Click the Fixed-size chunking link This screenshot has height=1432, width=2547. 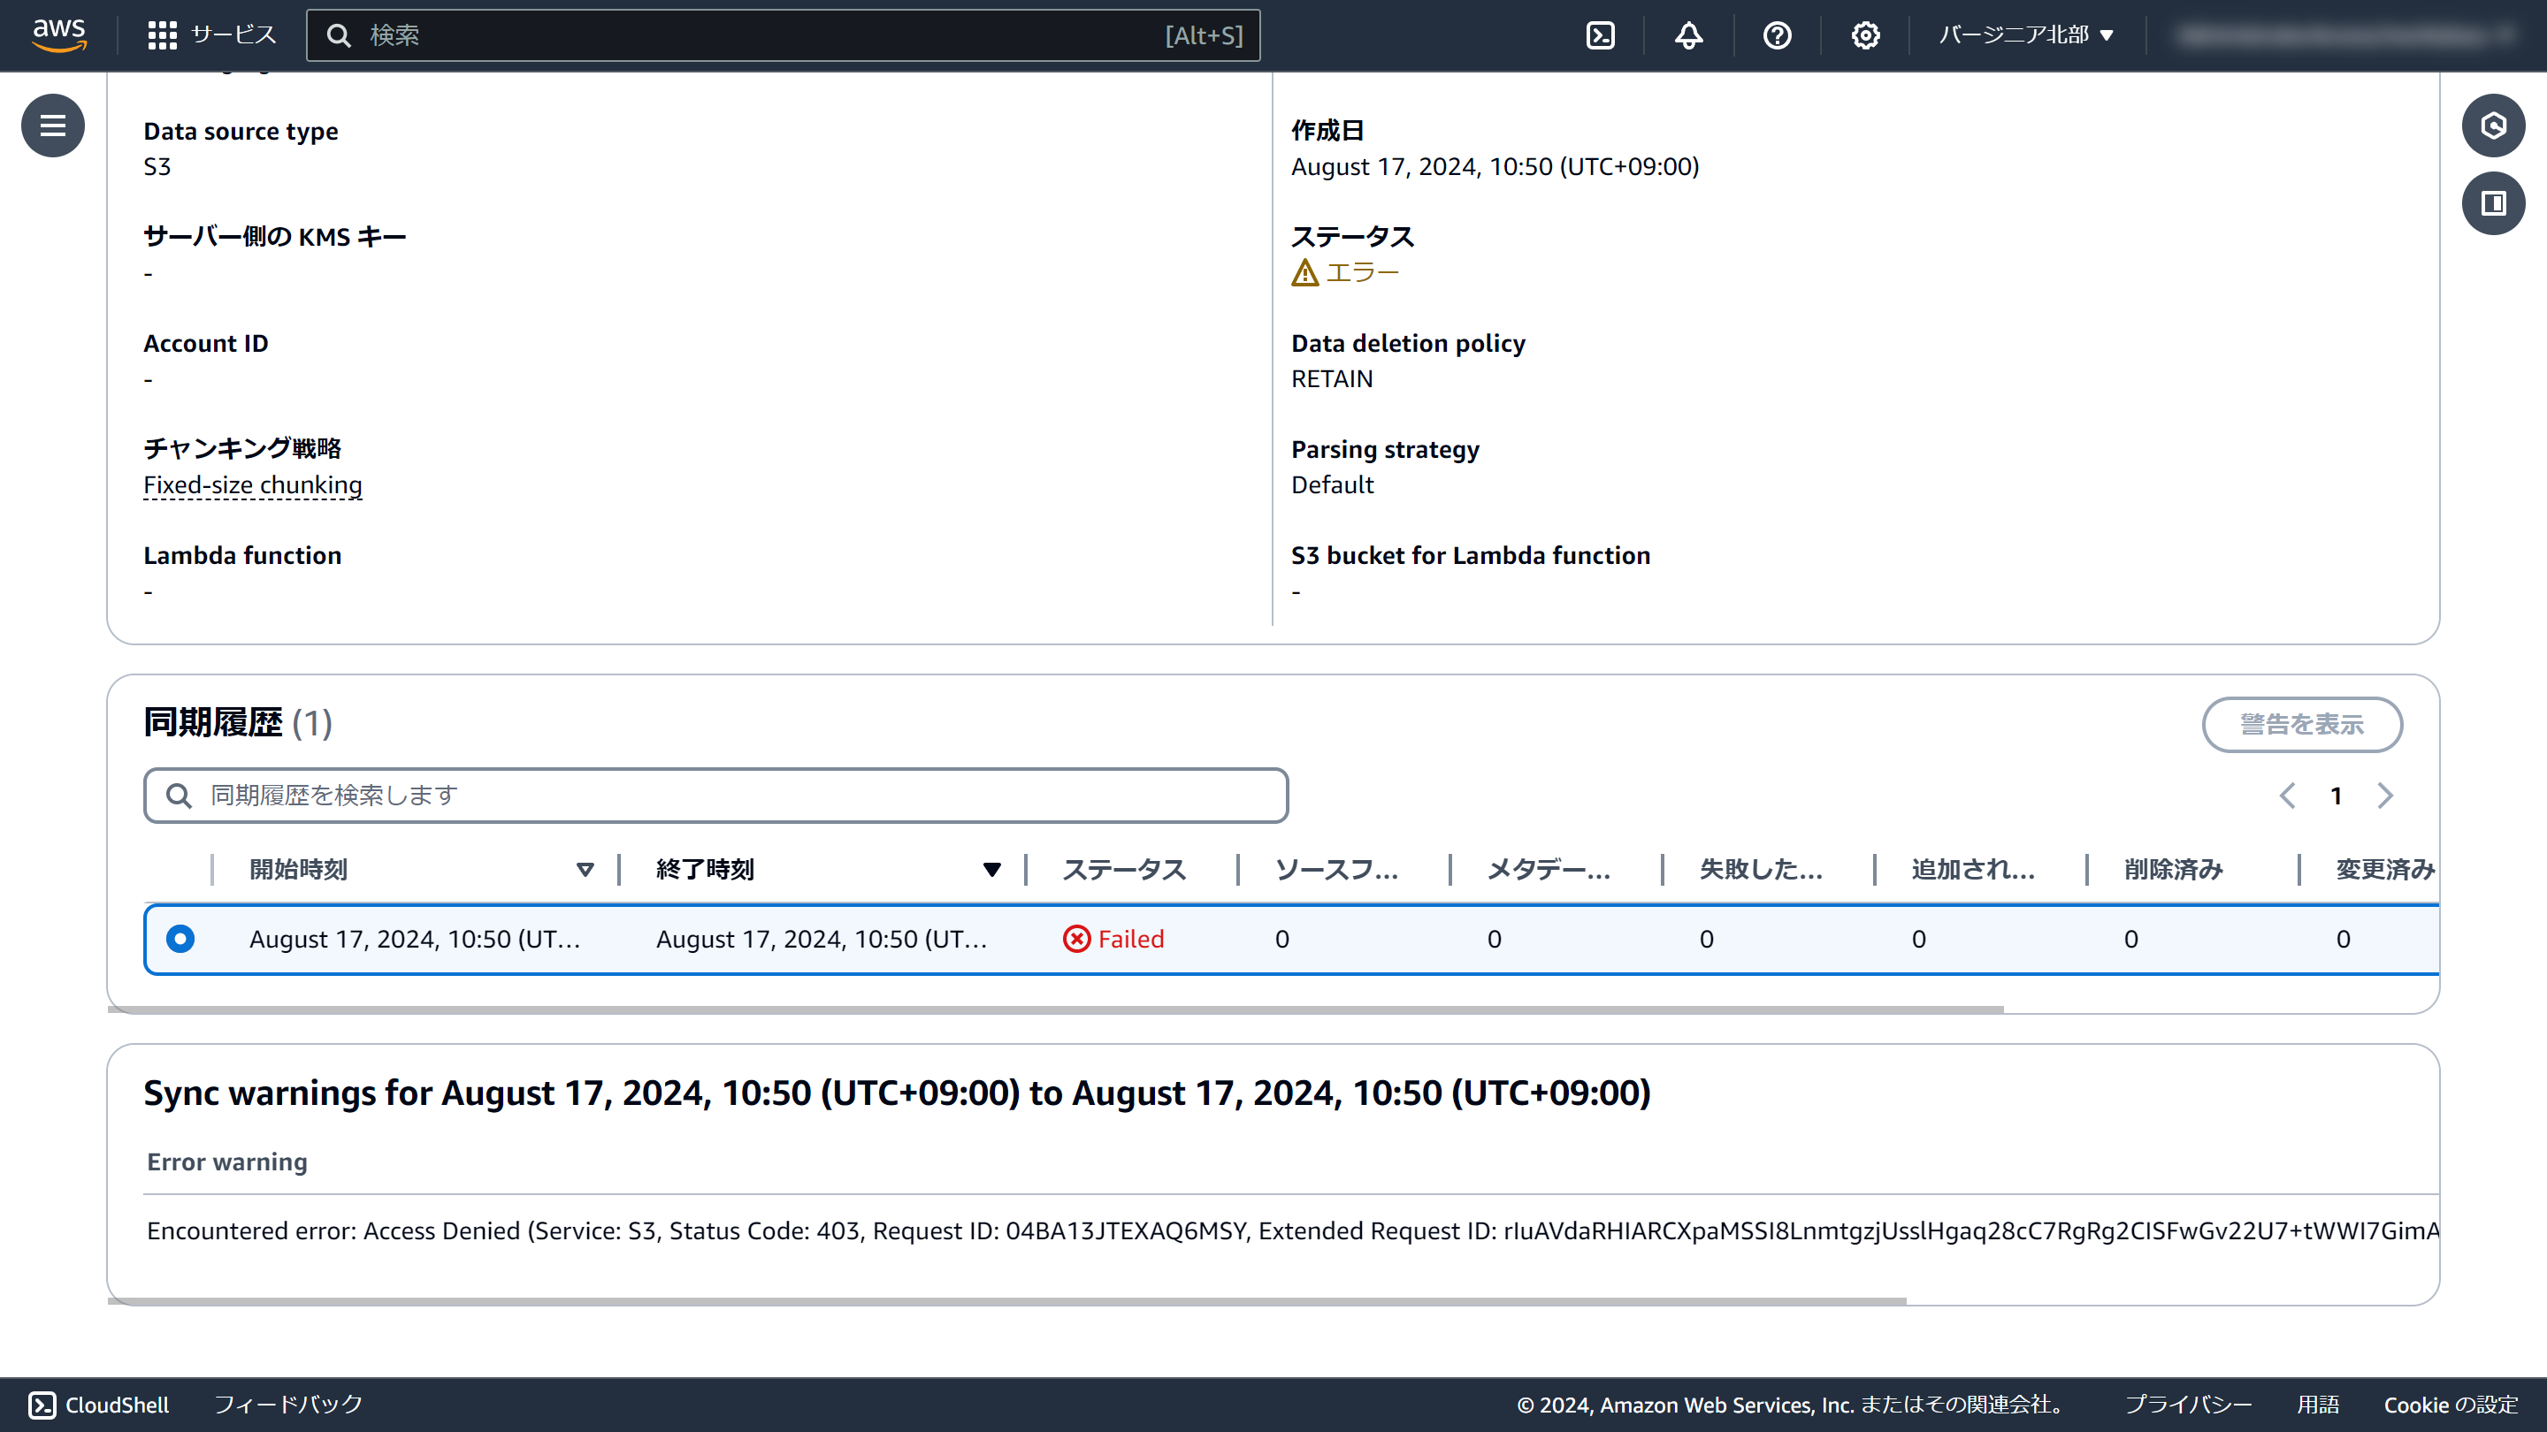[x=252, y=485]
